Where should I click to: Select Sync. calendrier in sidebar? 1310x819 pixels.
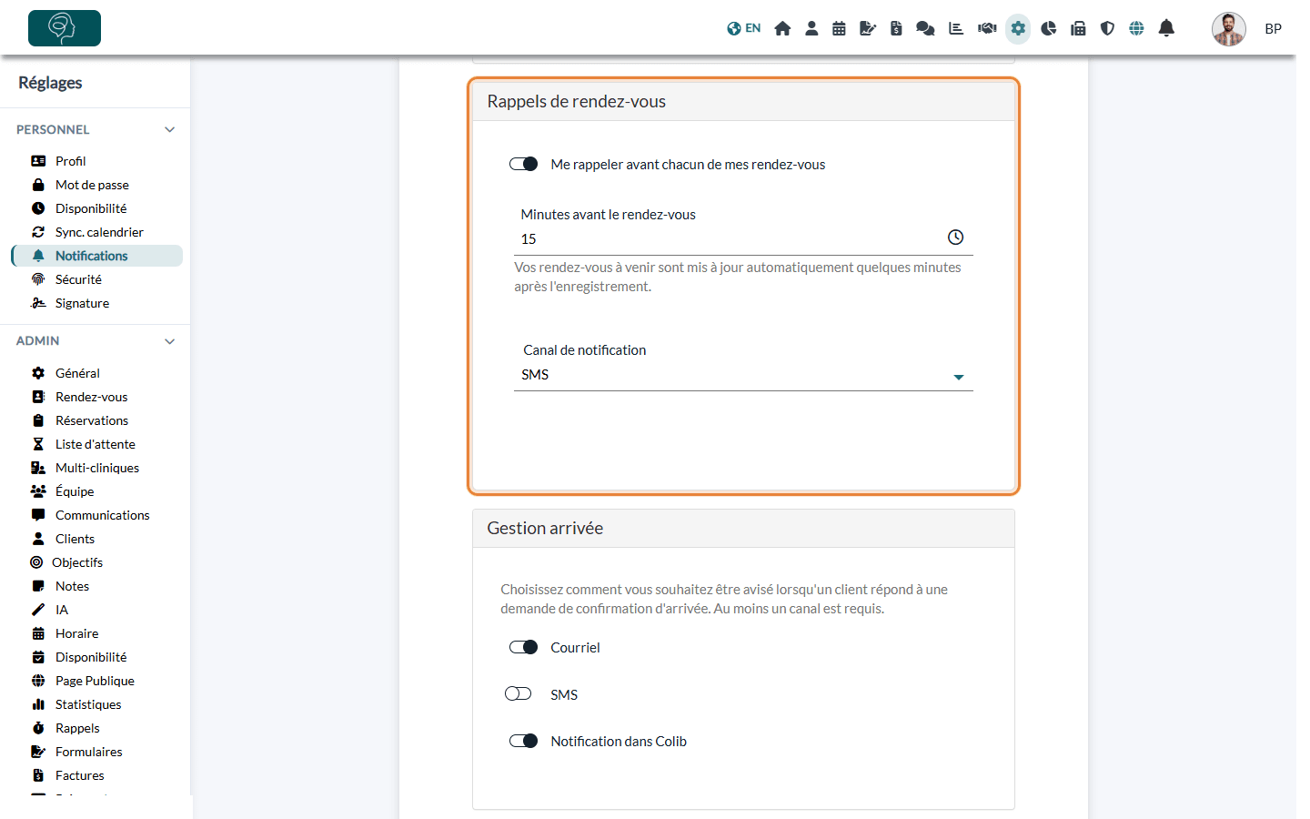point(97,232)
